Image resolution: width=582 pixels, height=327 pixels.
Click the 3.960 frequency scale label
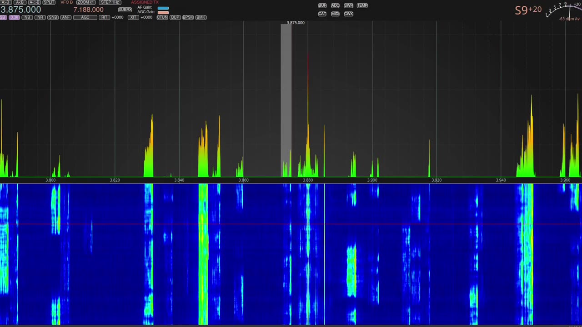coord(565,180)
